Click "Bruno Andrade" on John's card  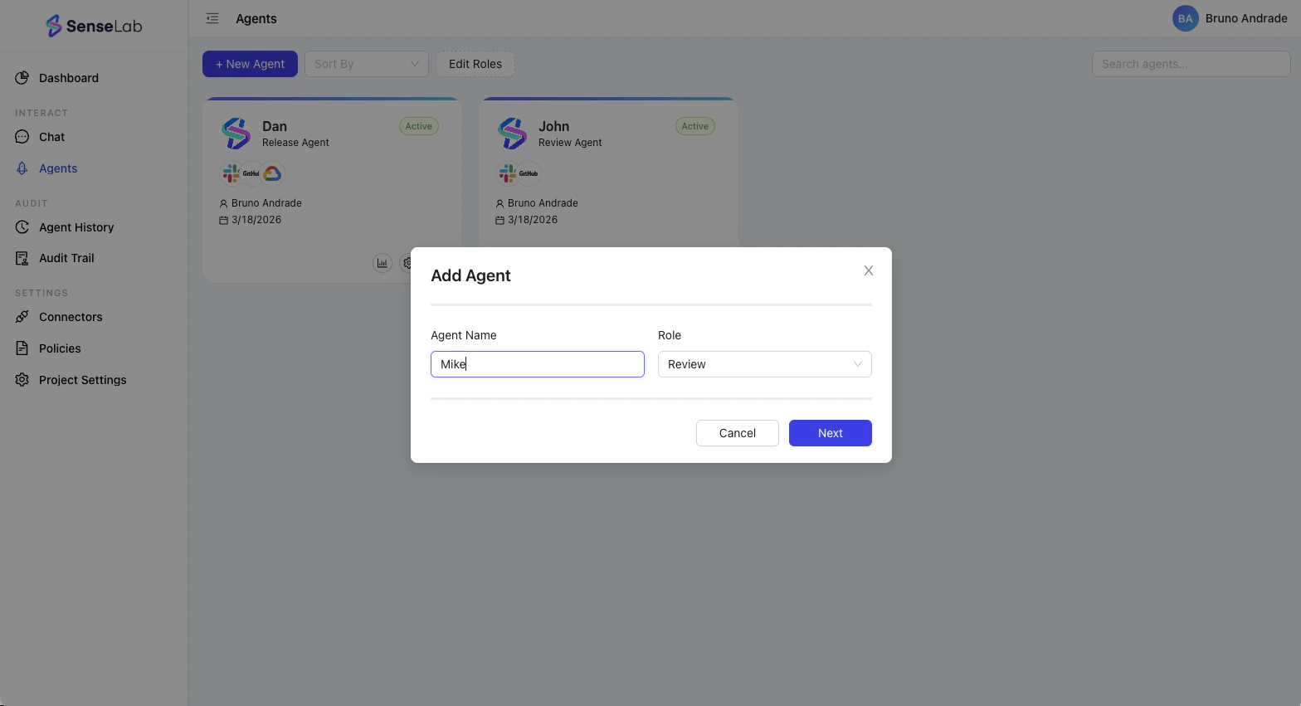(543, 203)
